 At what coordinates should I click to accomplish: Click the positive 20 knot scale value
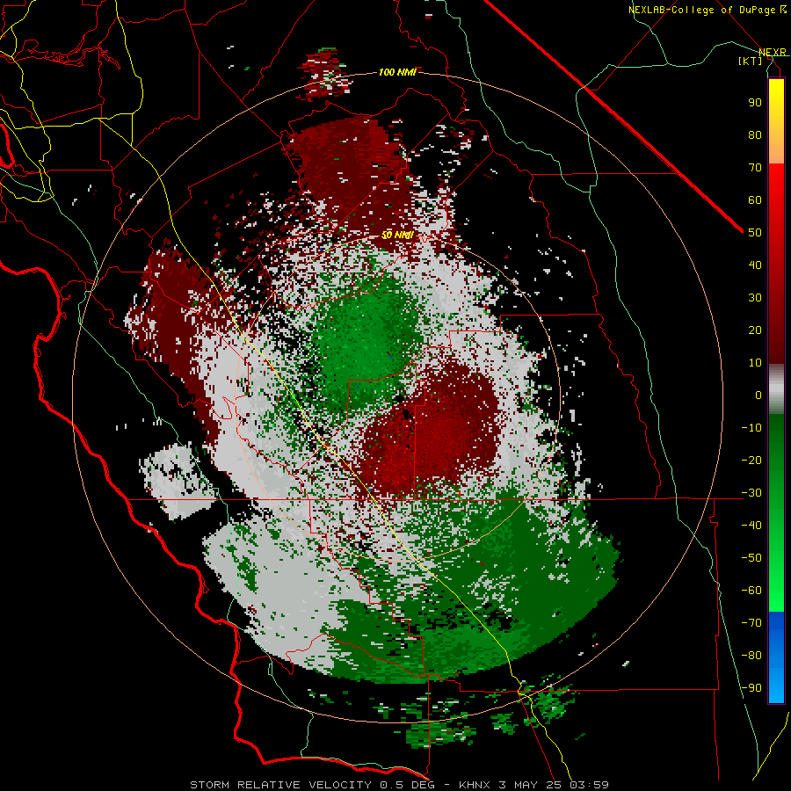(x=755, y=330)
